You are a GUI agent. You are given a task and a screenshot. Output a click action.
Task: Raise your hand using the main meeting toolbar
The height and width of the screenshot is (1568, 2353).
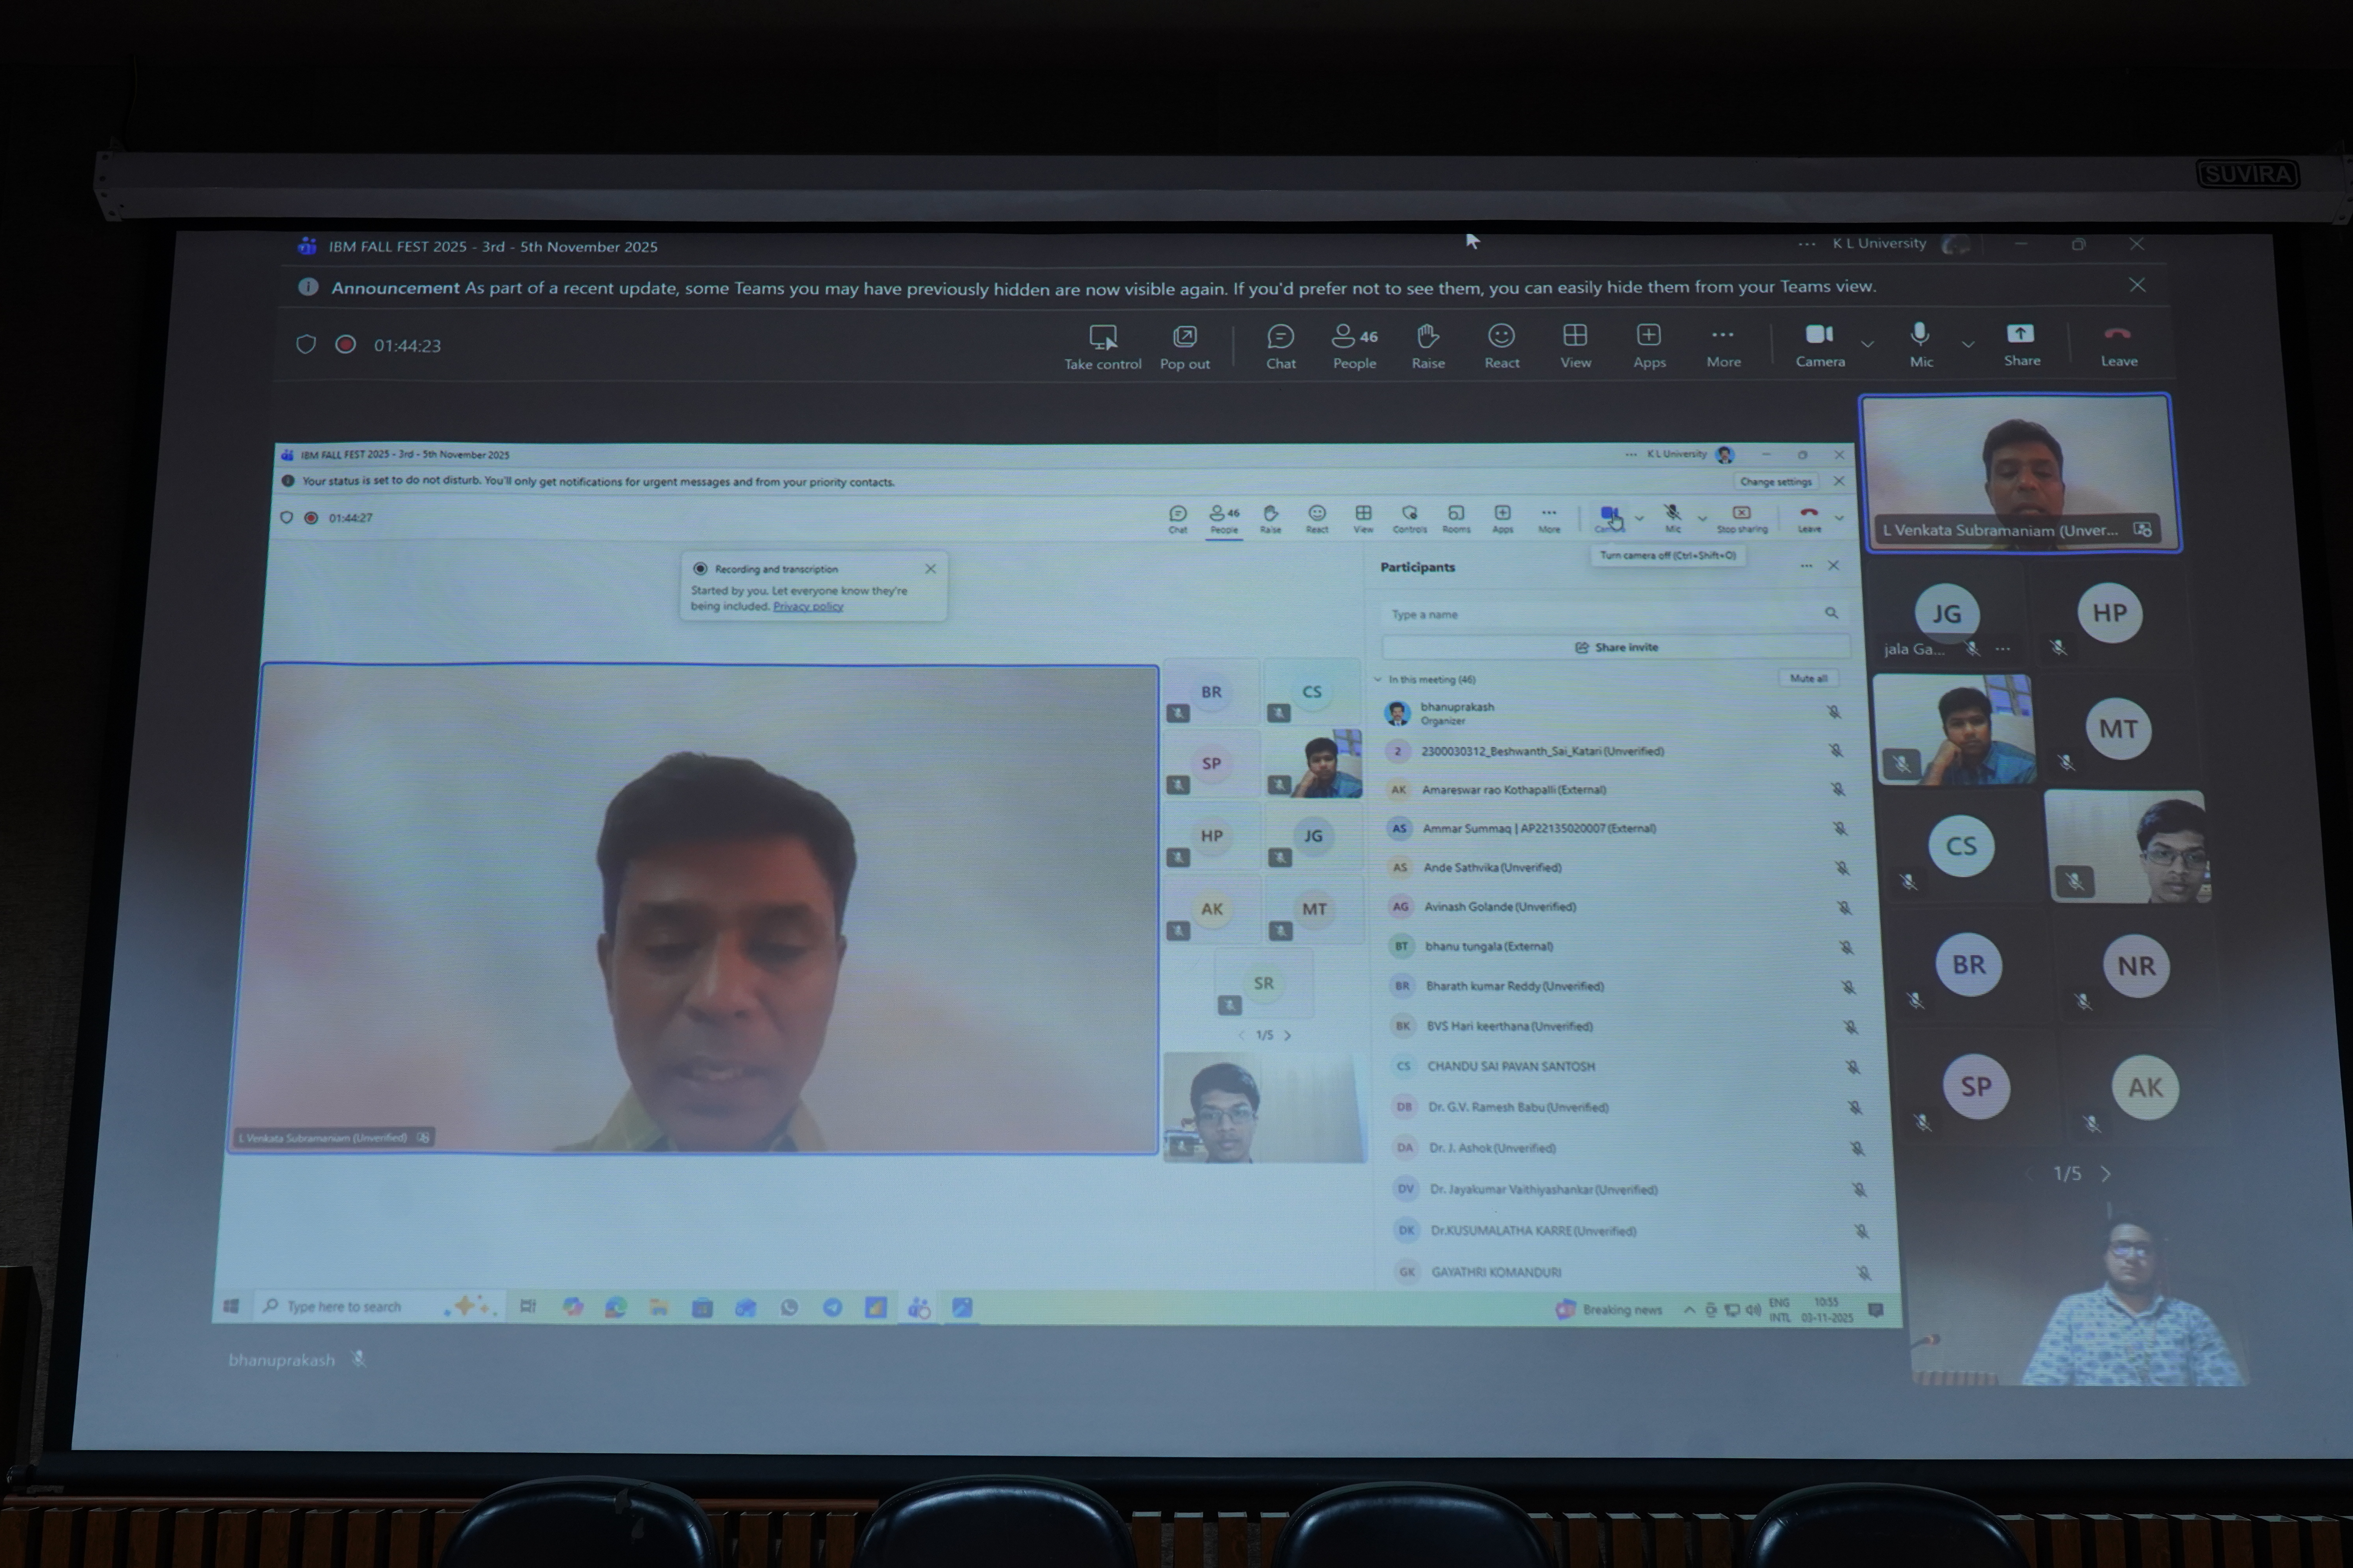(1427, 346)
